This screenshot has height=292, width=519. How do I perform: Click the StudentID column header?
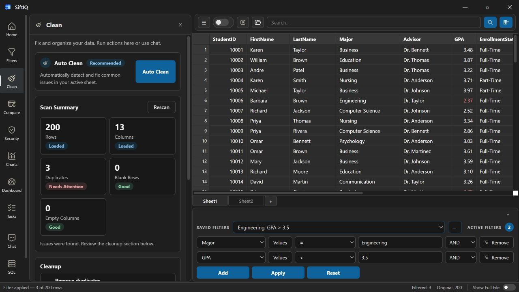(x=228, y=39)
